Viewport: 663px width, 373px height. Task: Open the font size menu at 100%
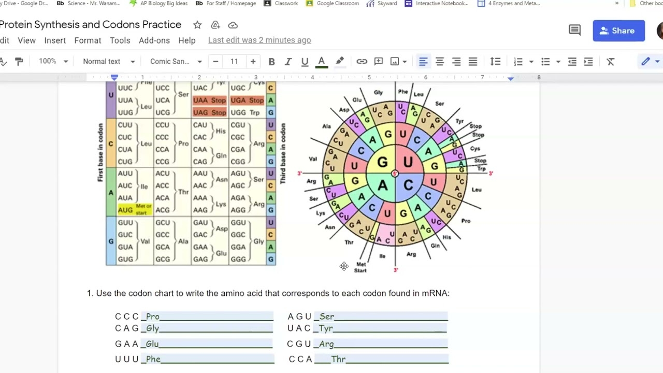click(x=52, y=61)
